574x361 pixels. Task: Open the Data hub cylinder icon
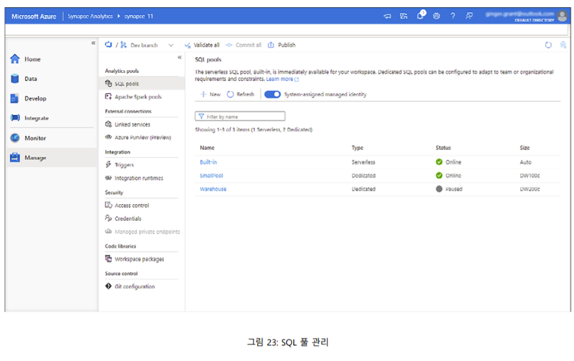click(15, 78)
